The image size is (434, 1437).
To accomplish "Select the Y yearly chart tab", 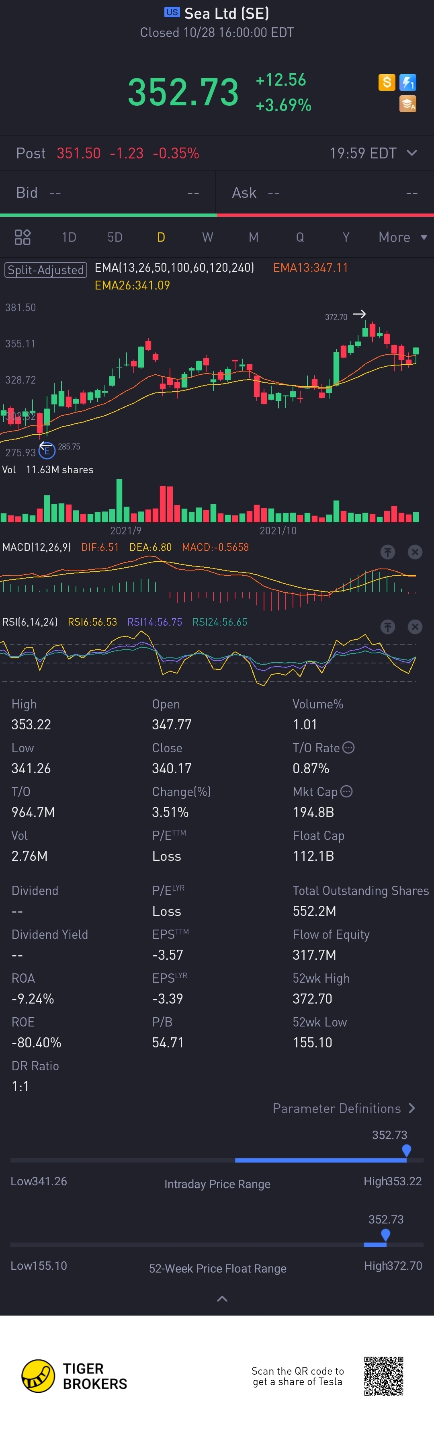I will pos(346,237).
